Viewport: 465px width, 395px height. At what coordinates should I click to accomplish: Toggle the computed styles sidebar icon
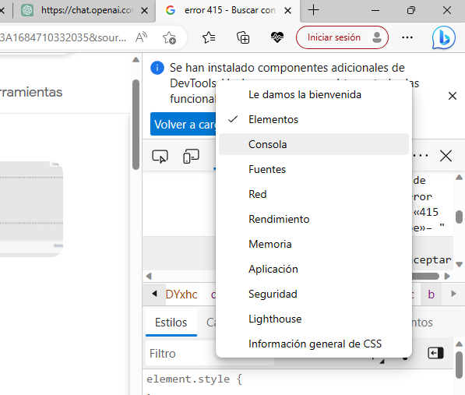click(435, 353)
